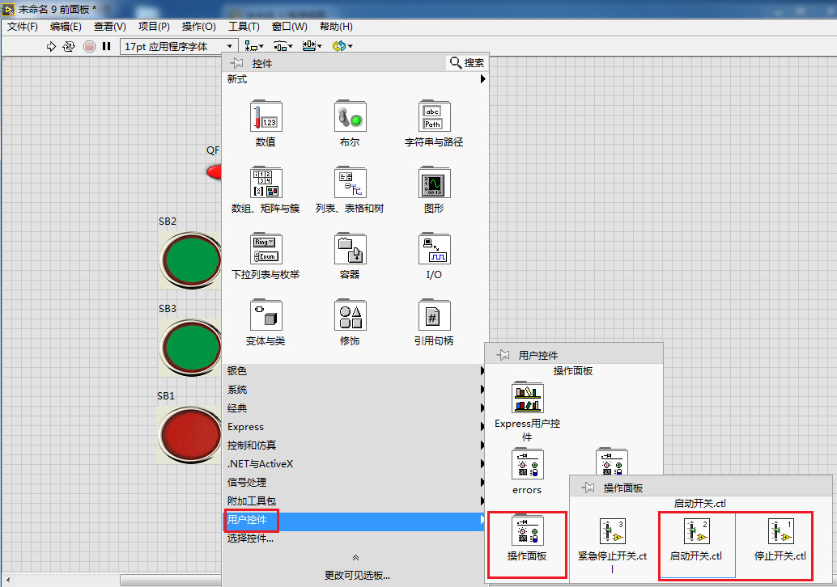Screen dimensions: 837x587
Task: Open the errors user control folder
Action: point(528,464)
